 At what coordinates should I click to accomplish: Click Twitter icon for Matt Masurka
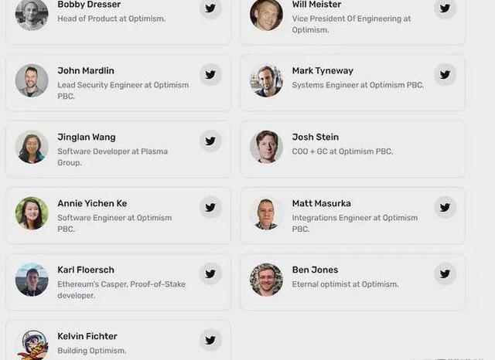click(444, 207)
